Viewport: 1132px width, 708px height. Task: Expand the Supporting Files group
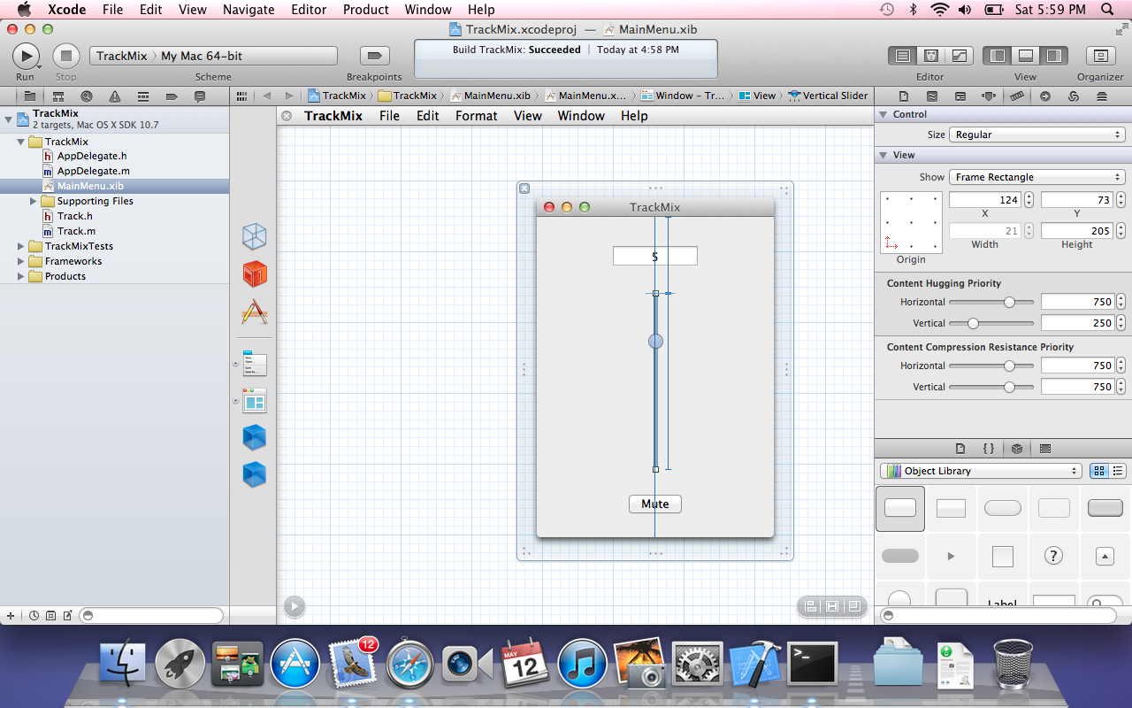click(x=34, y=201)
